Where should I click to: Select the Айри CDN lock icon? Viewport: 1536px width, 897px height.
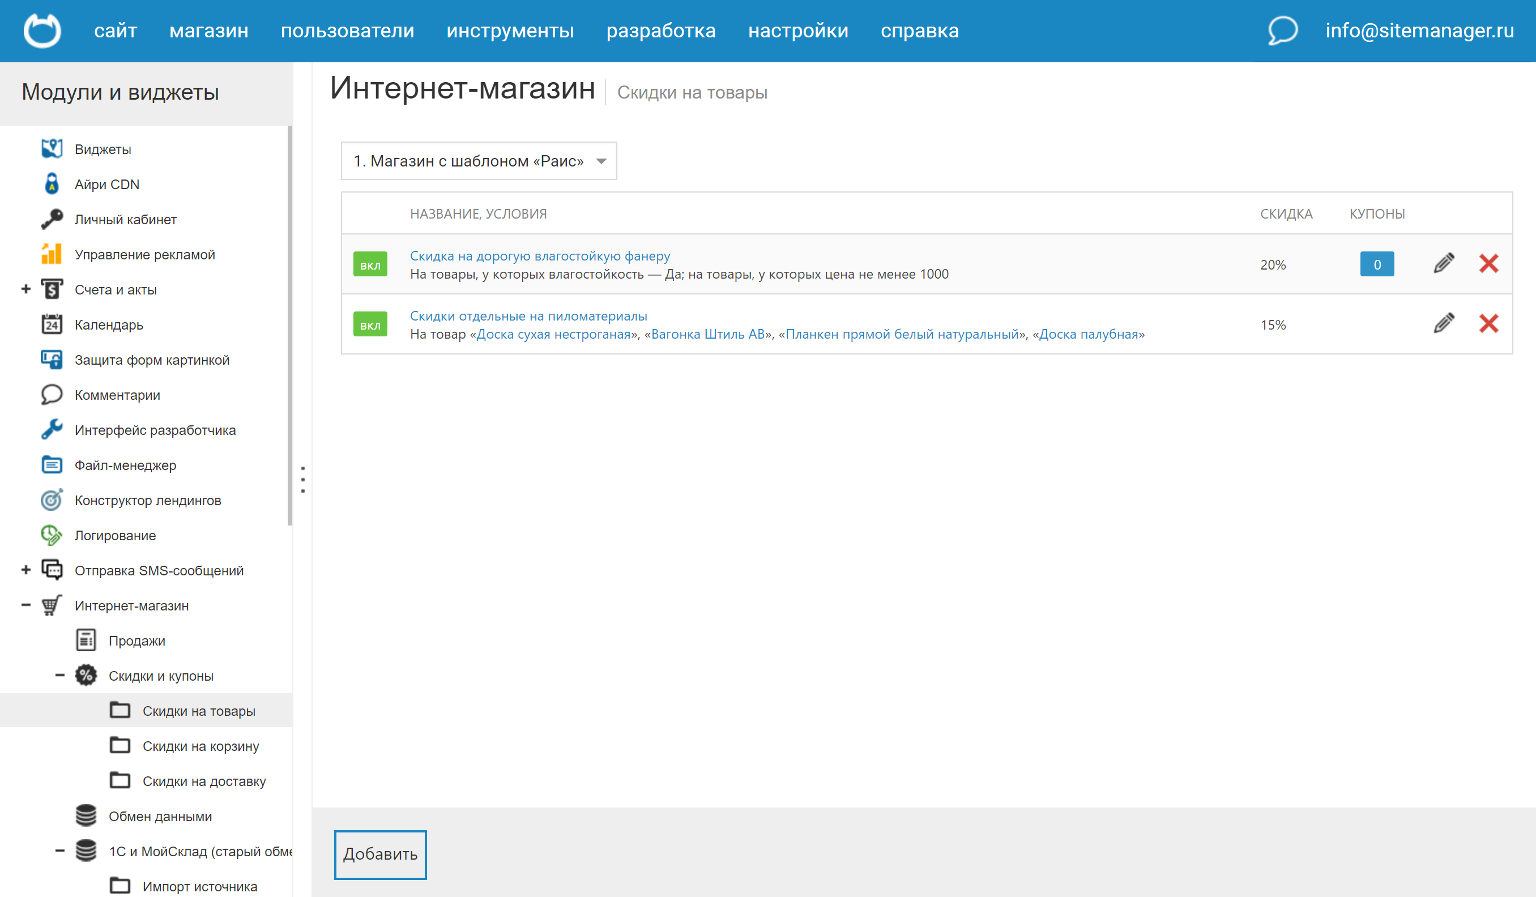click(52, 183)
